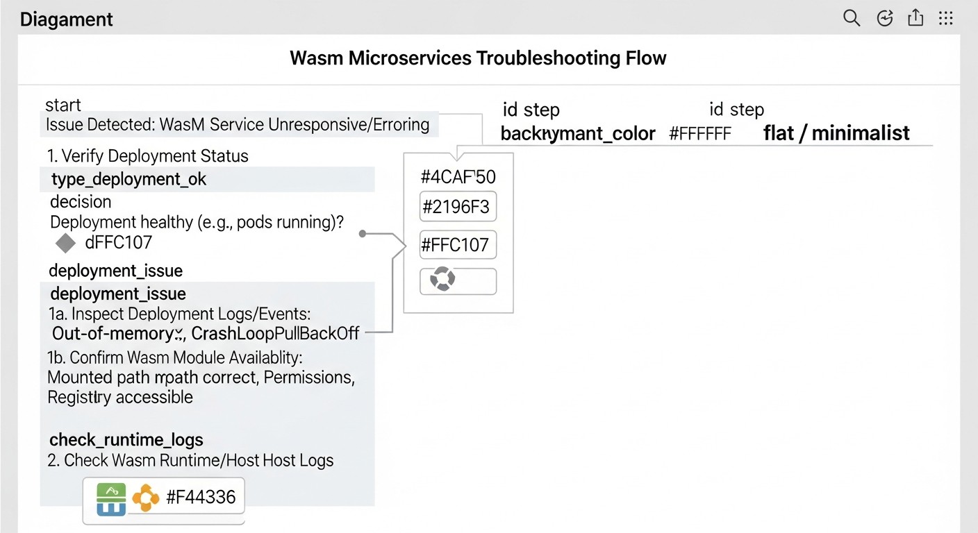
Task: Click the gray diamond beside dFFC107
Action: point(65,243)
